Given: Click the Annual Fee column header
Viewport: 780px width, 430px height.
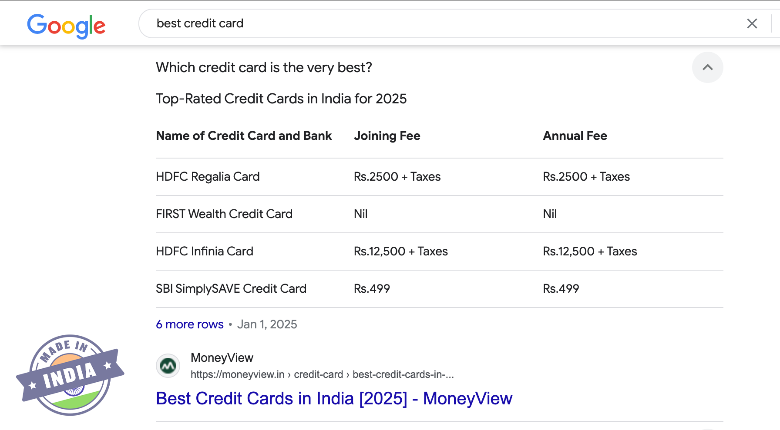Looking at the screenshot, I should pos(575,136).
